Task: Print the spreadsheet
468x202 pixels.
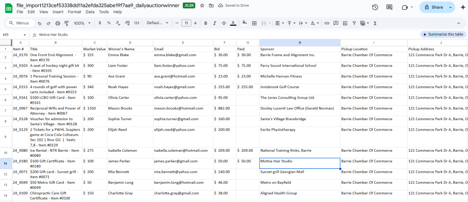Action: pos(58,23)
